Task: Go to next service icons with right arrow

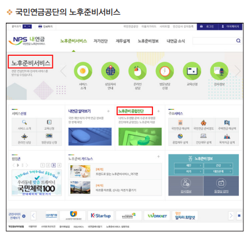Action: 238,71
